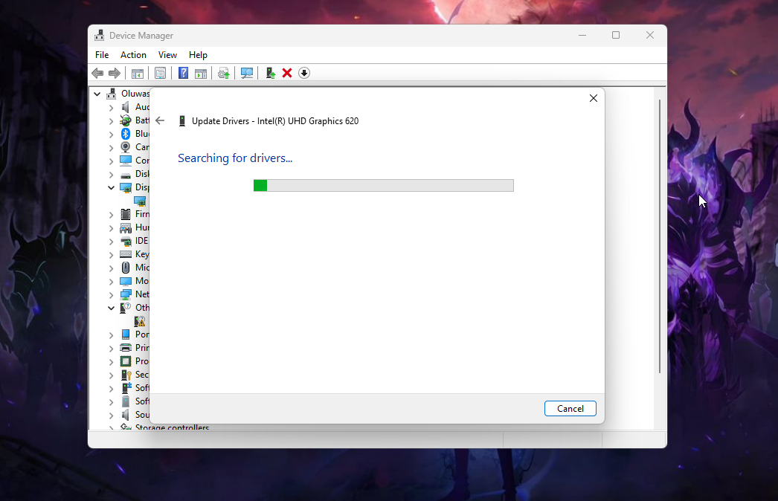Screen dimensions: 778x501
Task: Collapse the Other devices category
Action: coord(112,308)
